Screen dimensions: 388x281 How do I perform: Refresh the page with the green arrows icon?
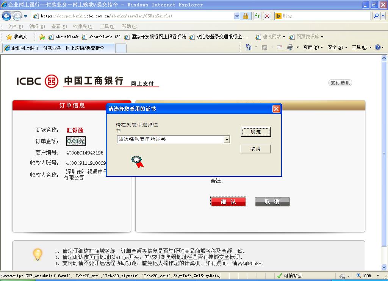(x=257, y=16)
